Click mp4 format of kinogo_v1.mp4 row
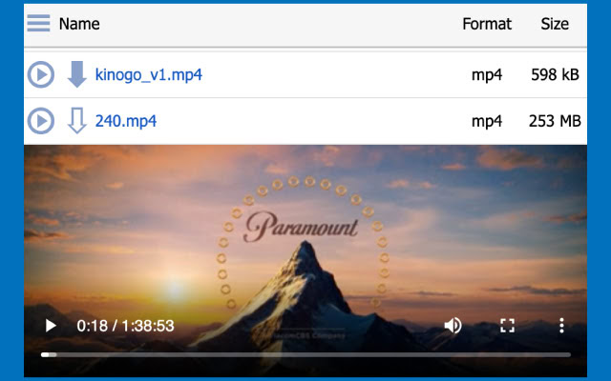The width and height of the screenshot is (611, 381). 487,75
